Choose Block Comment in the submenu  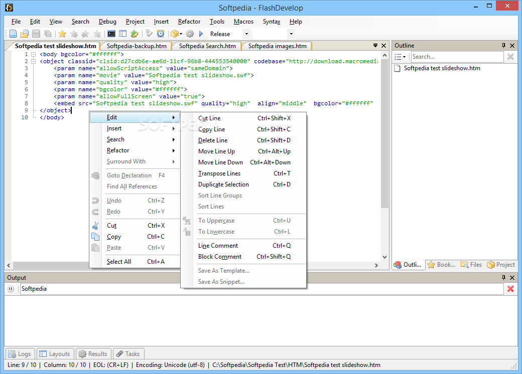click(244, 257)
